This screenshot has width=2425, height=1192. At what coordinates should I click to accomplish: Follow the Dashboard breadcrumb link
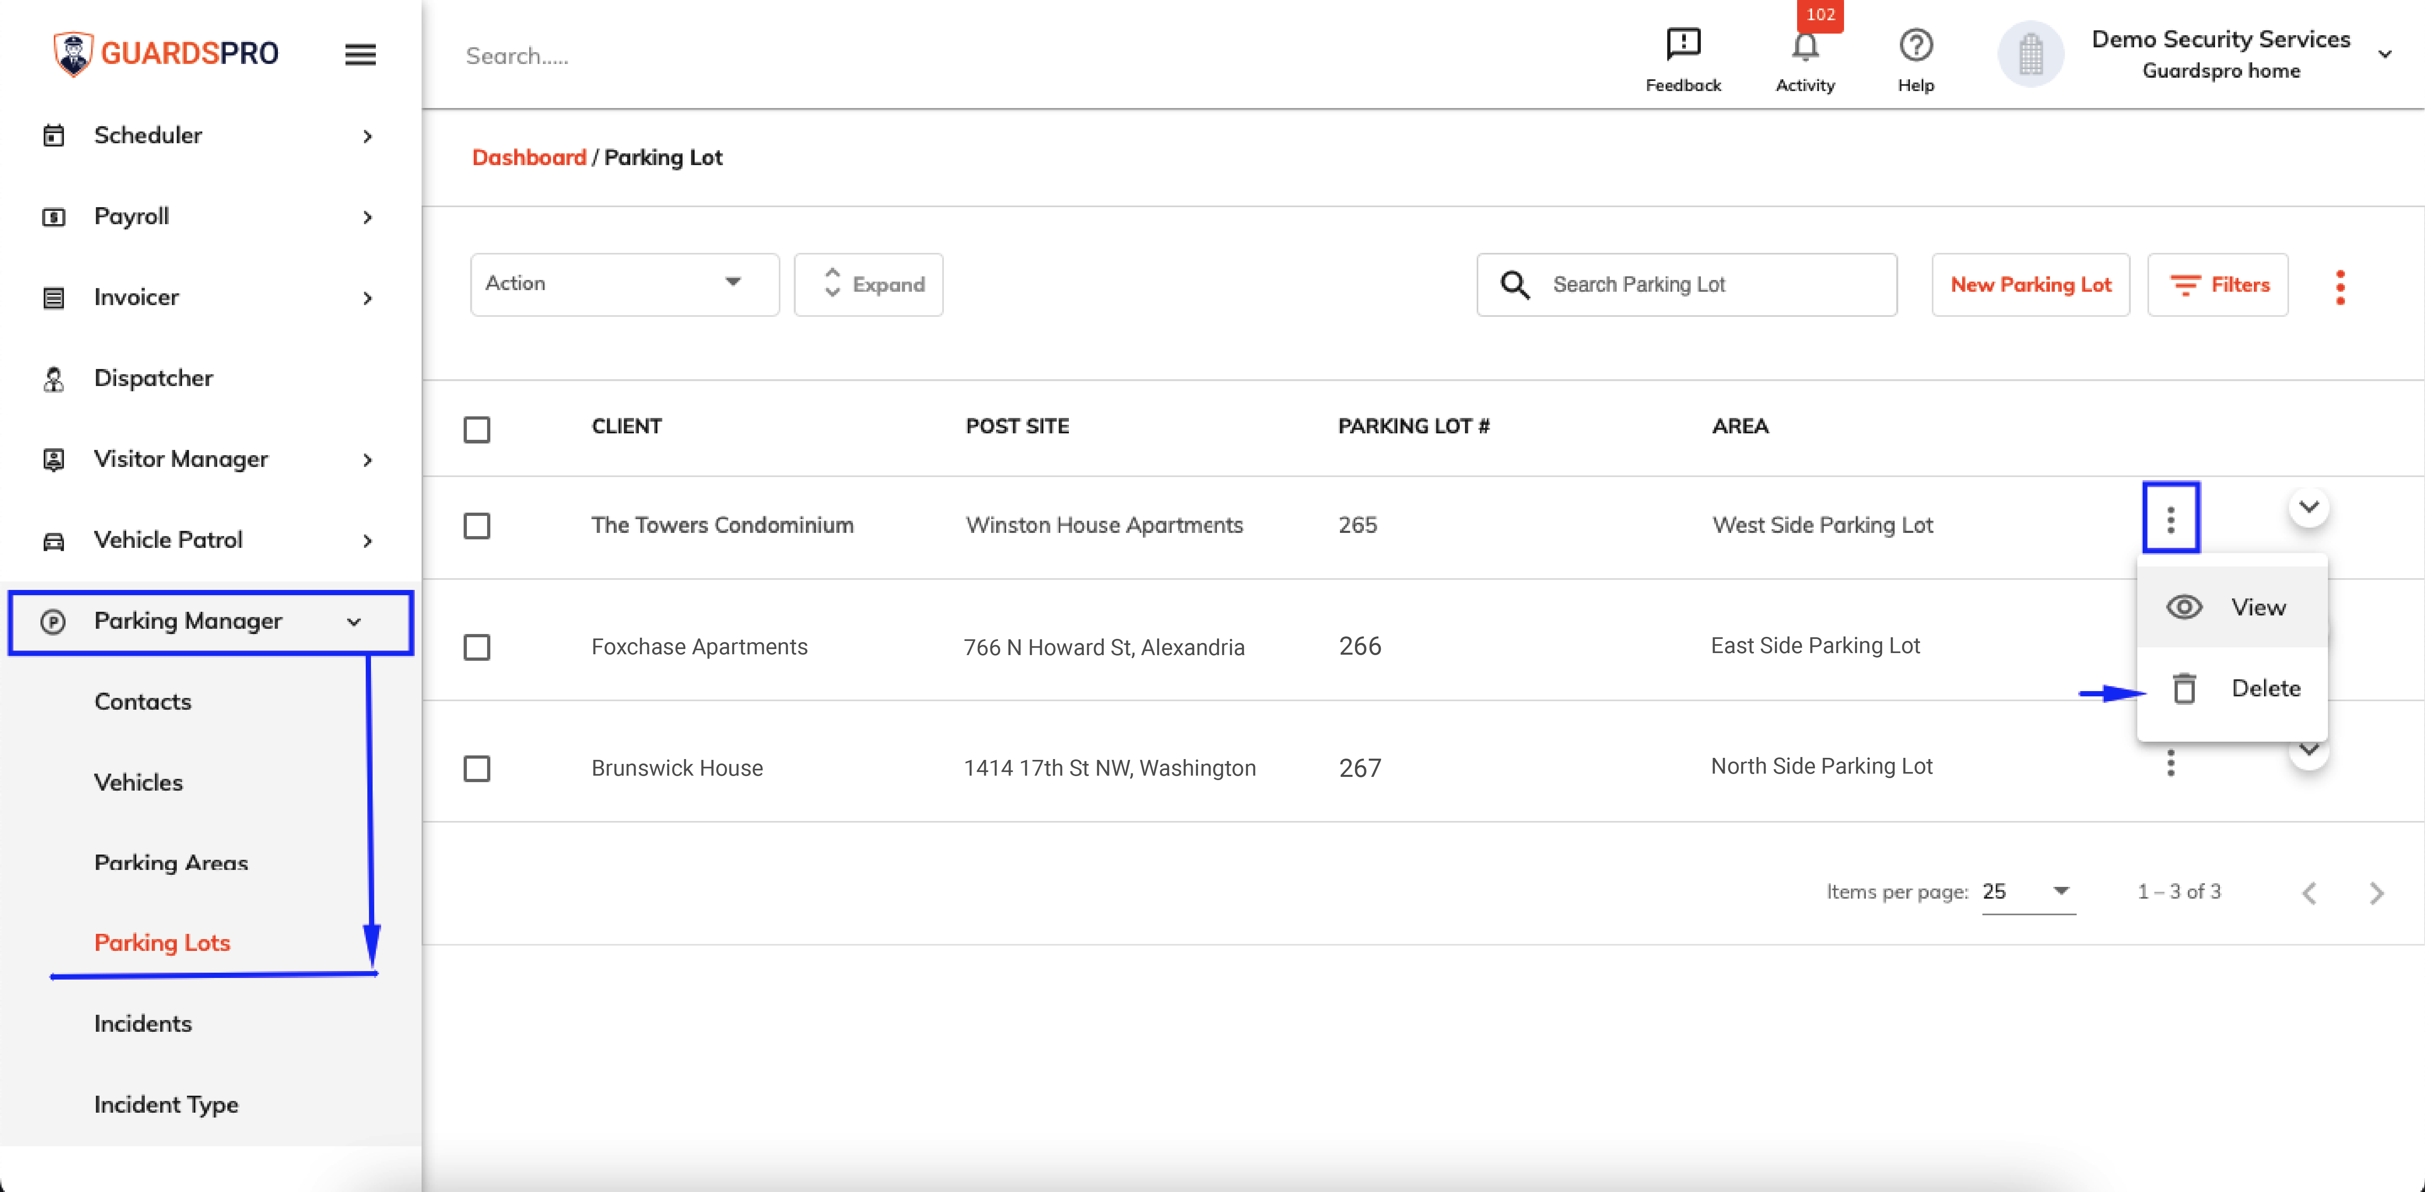click(529, 157)
